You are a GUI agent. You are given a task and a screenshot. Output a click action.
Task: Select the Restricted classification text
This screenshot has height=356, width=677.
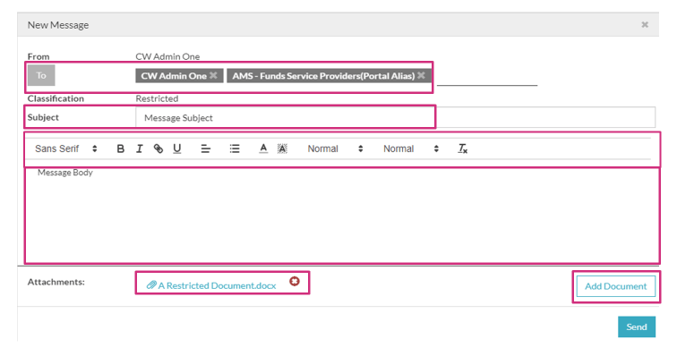pos(157,98)
